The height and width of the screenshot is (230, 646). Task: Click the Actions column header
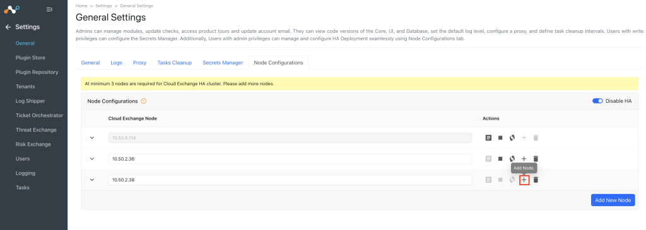point(491,118)
